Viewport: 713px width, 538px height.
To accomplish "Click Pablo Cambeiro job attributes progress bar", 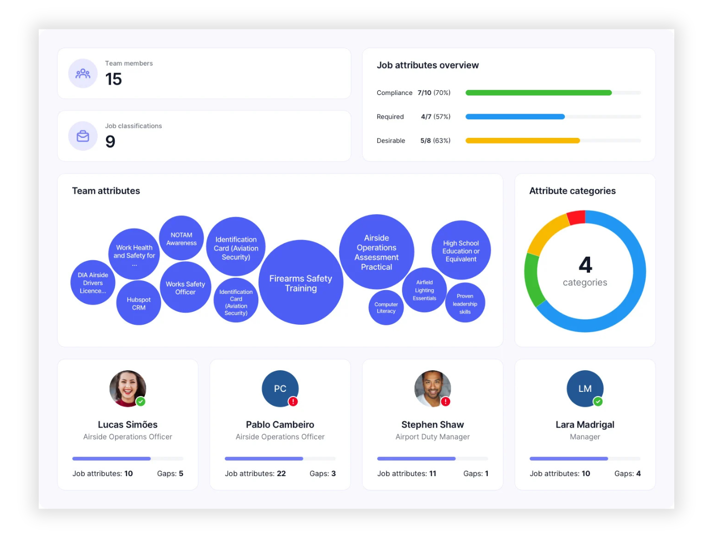I will pyautogui.click(x=280, y=458).
